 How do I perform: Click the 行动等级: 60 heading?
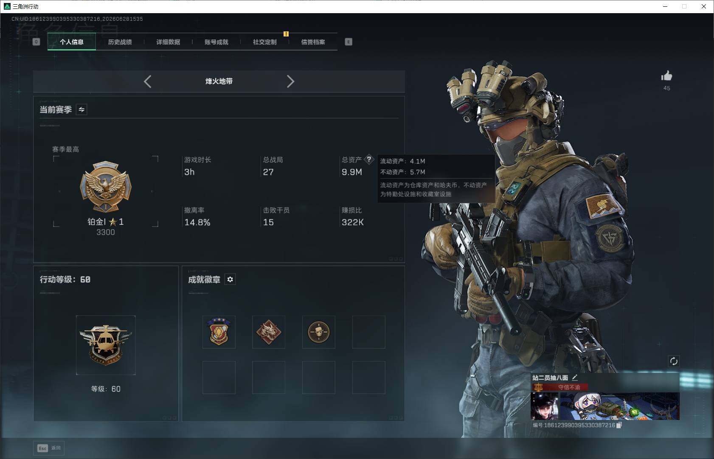[x=65, y=280]
